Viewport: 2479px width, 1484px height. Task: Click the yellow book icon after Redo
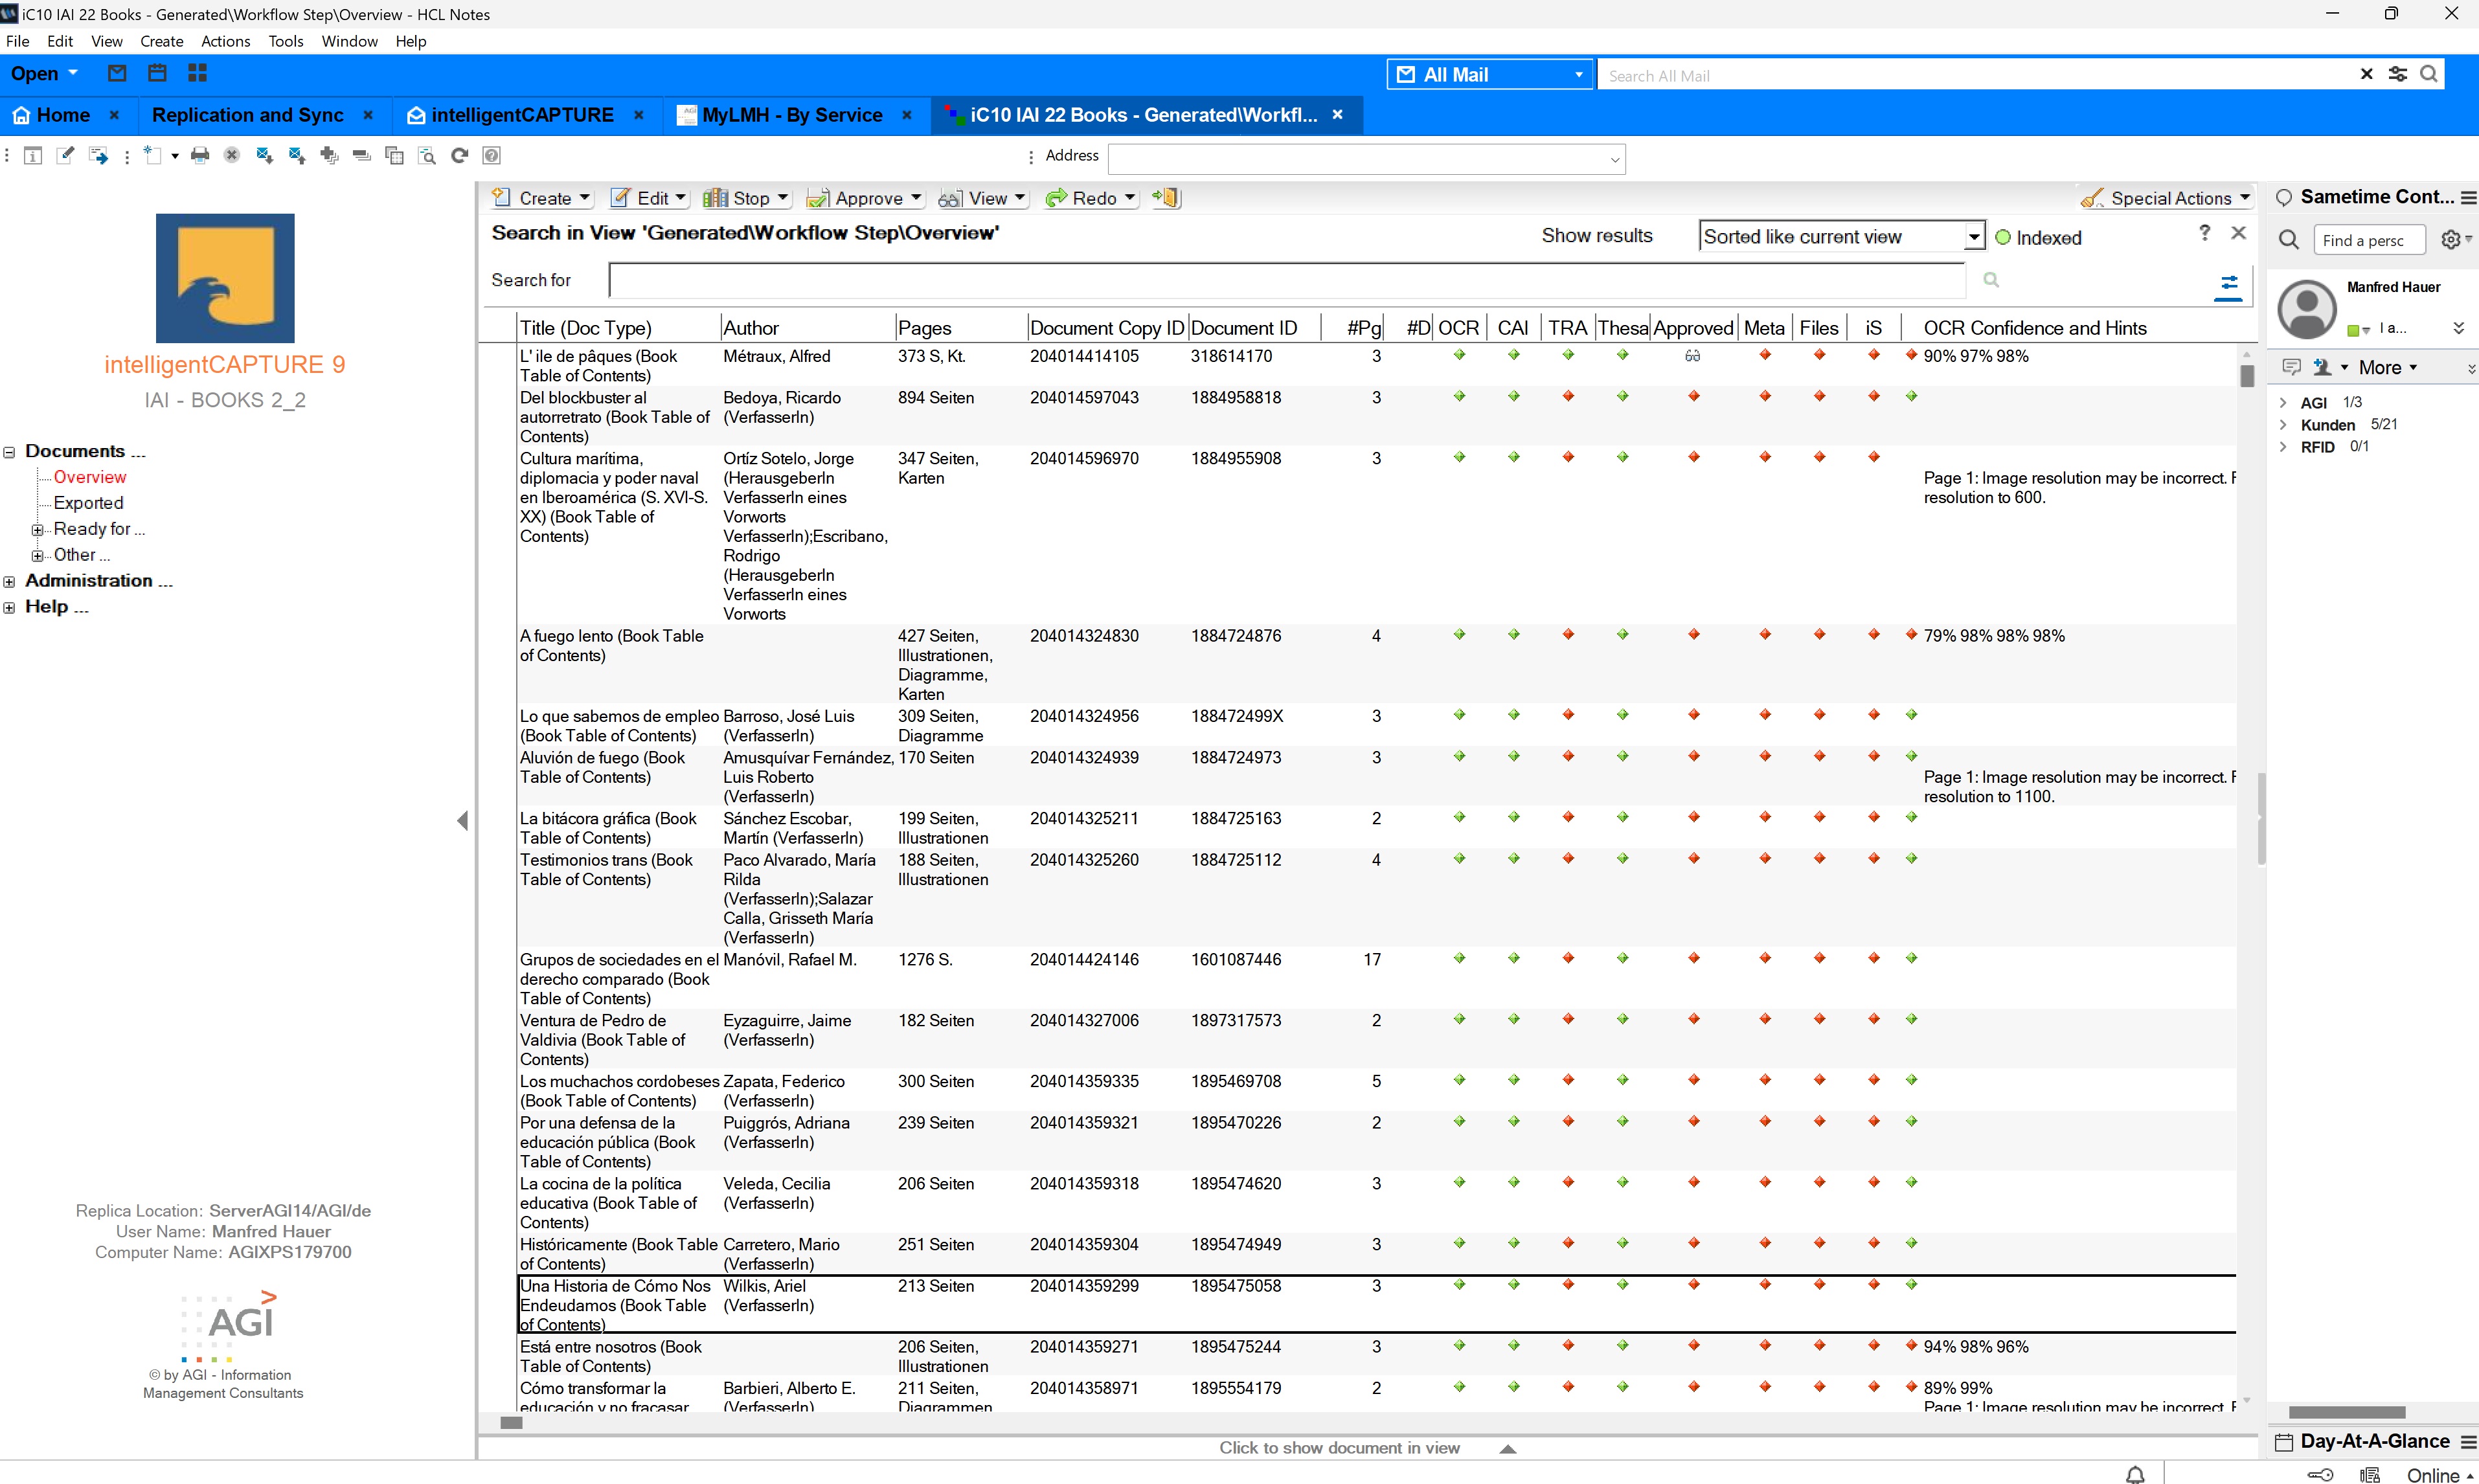pos(1167,198)
